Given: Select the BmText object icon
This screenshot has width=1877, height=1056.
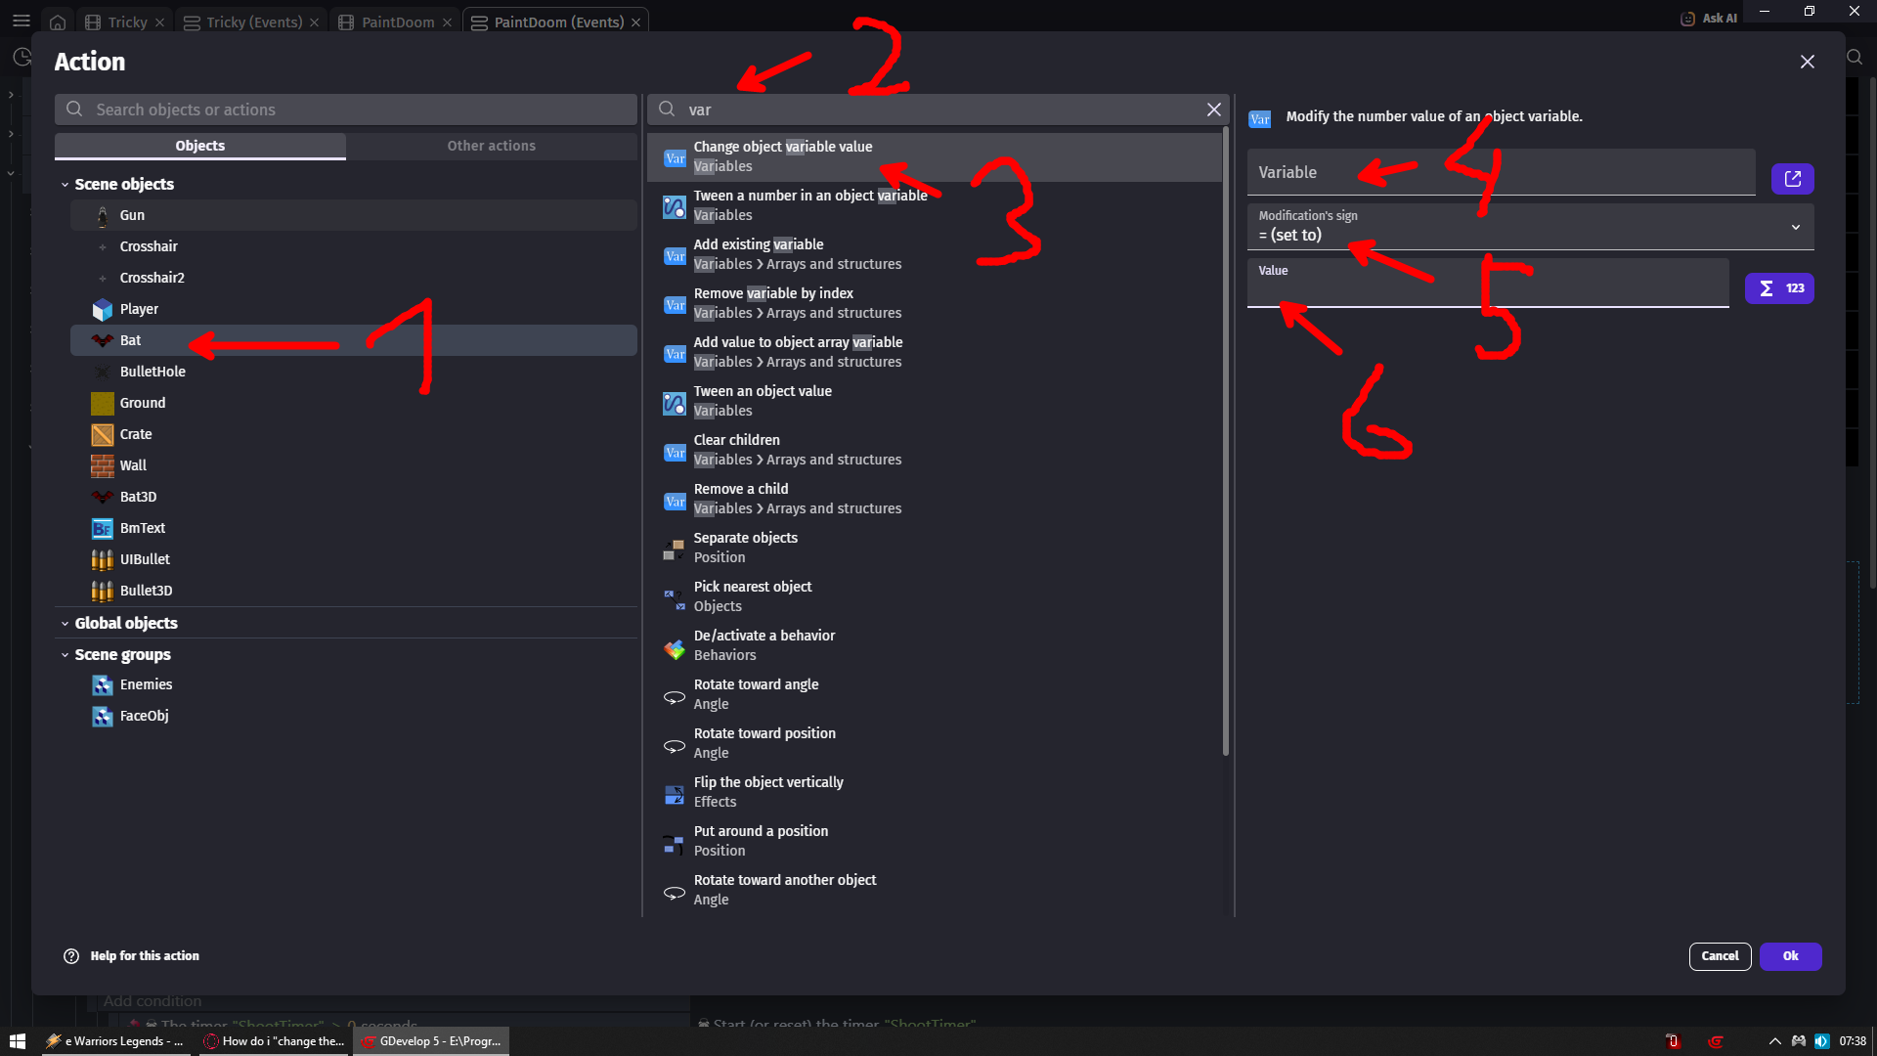Looking at the screenshot, I should tap(103, 529).
